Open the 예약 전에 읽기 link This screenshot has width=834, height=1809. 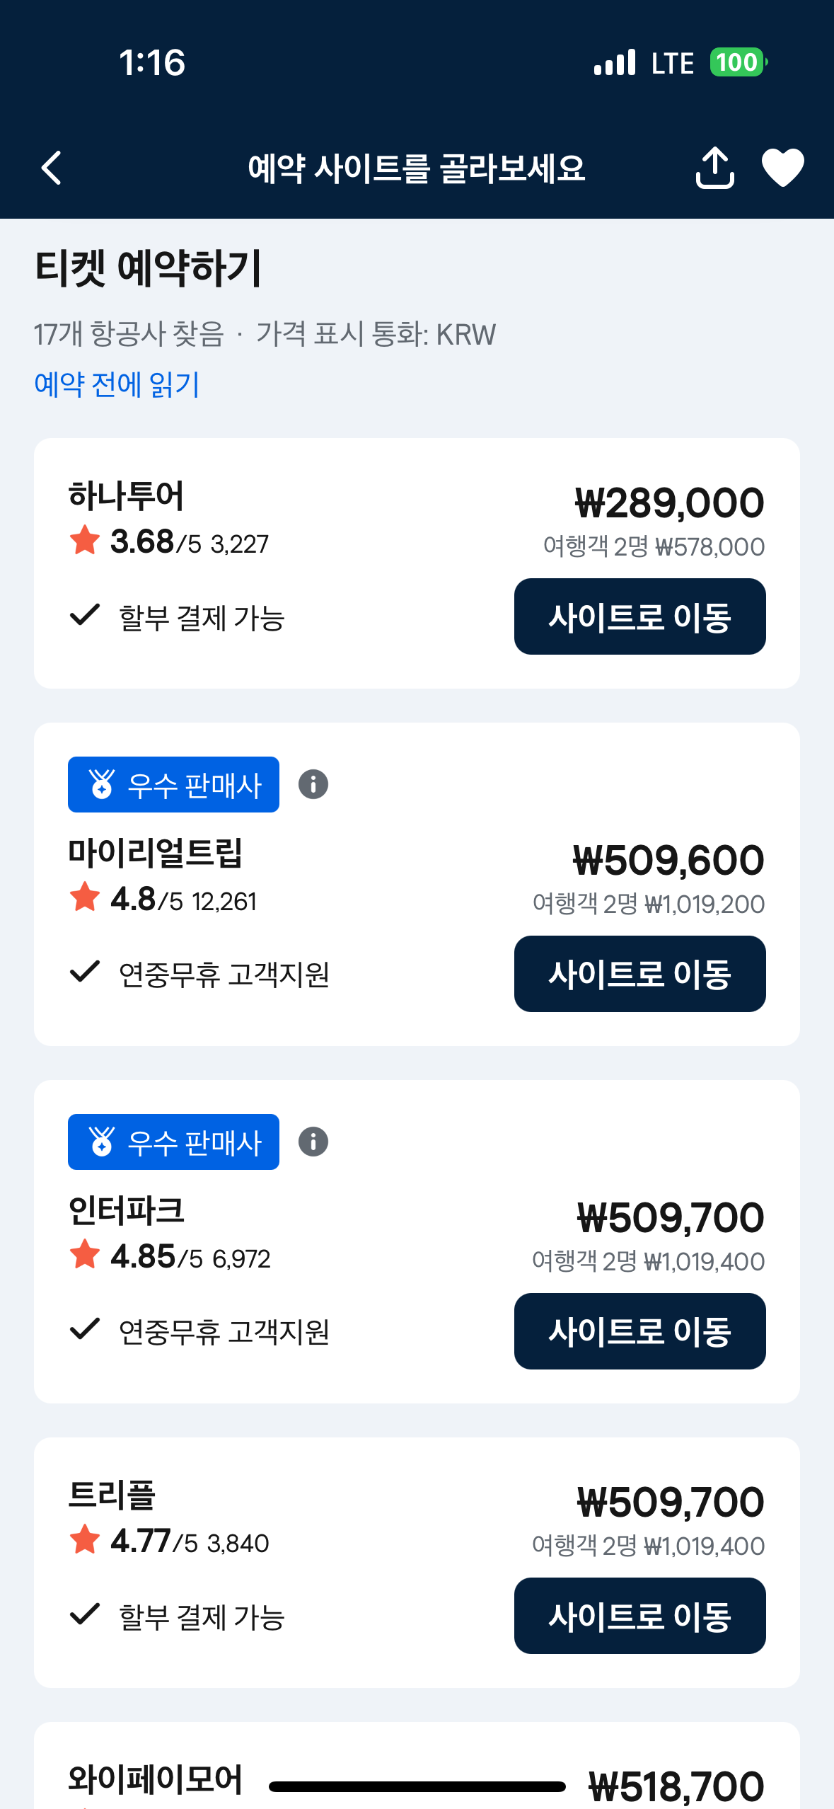117,385
